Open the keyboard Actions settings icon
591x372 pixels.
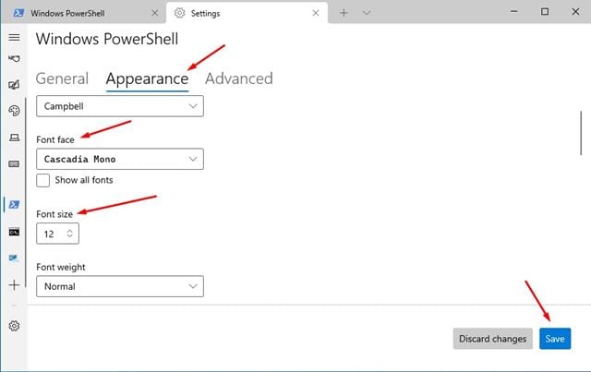14,164
